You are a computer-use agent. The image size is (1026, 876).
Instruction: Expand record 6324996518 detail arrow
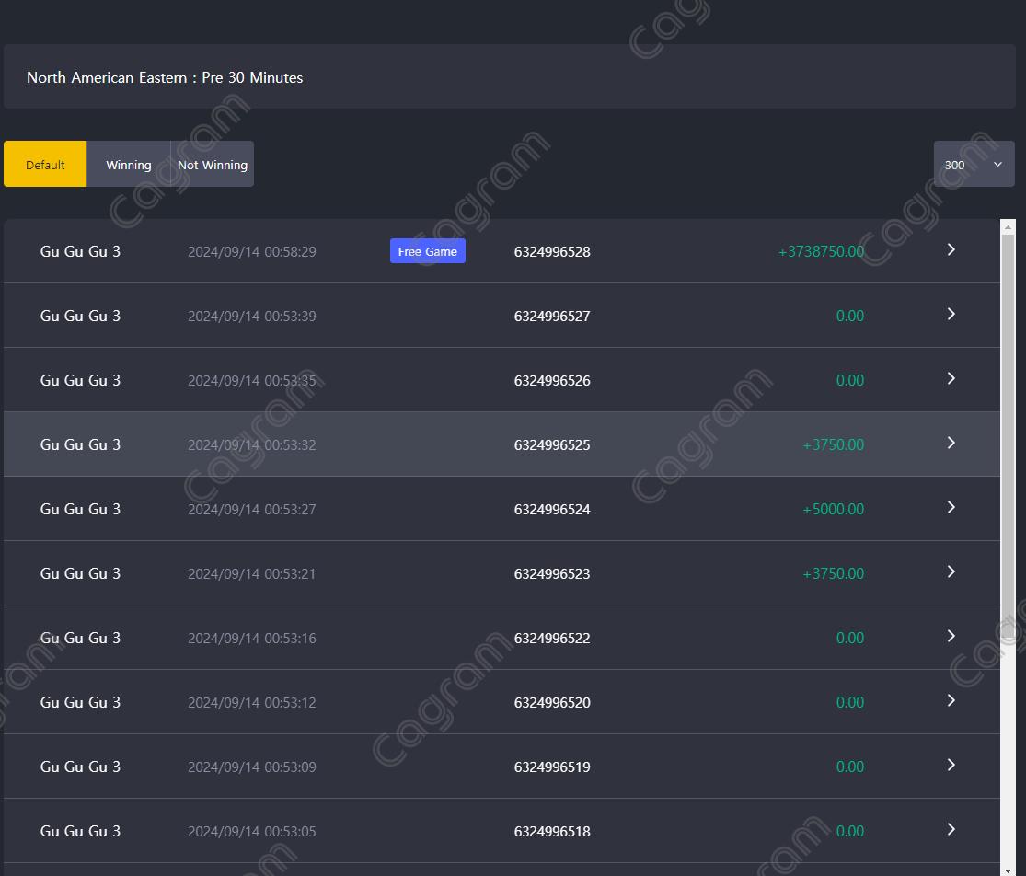click(951, 830)
